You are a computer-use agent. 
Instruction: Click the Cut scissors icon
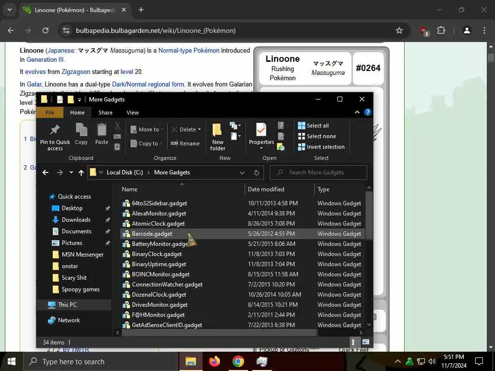(117, 126)
